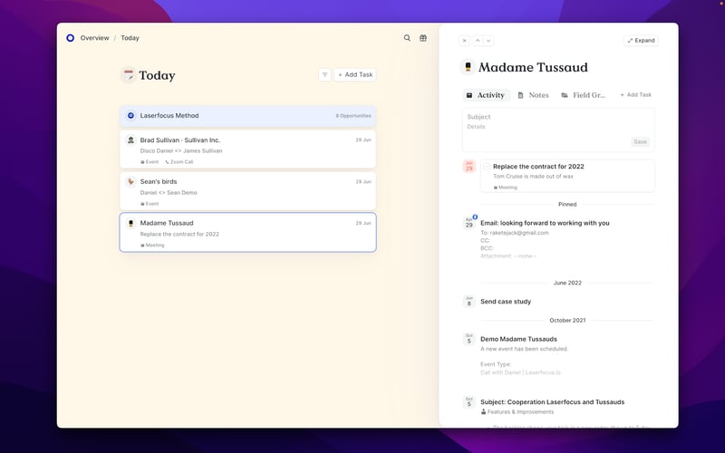This screenshot has width=725, height=453.
Task: Expand the Madame Tussaud panel
Action: [x=641, y=41]
